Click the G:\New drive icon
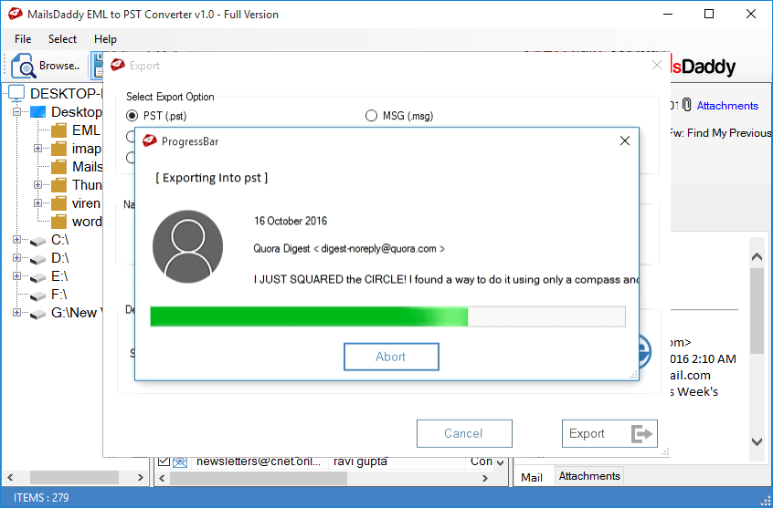The image size is (773, 508). 38,314
